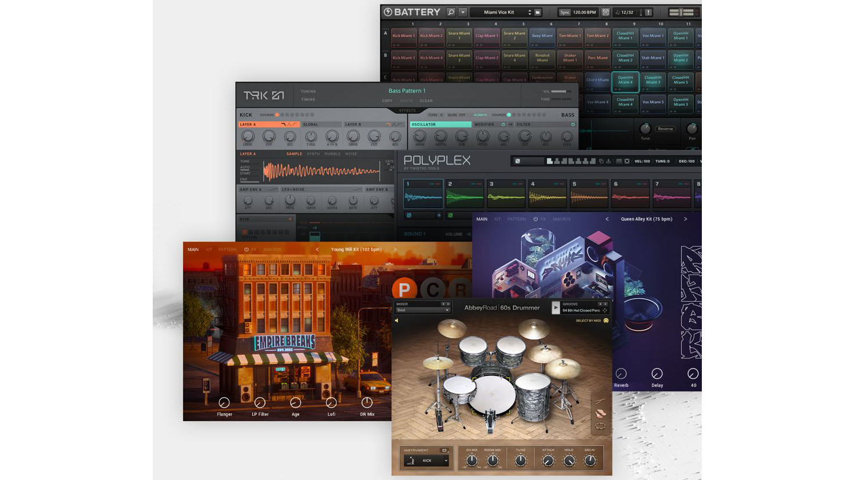Open the MACROS tab in Empire Breaks
The image size is (854, 480).
272,250
